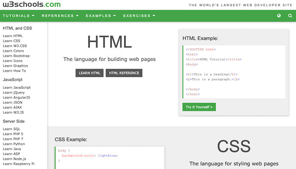The height and width of the screenshot is (169, 296).
Task: Click the JavaScript sidebar heading
Action: coord(13,80)
